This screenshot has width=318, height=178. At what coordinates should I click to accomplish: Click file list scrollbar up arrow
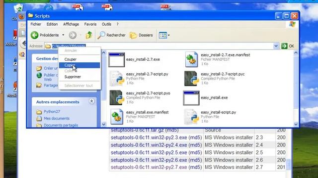[296, 53]
